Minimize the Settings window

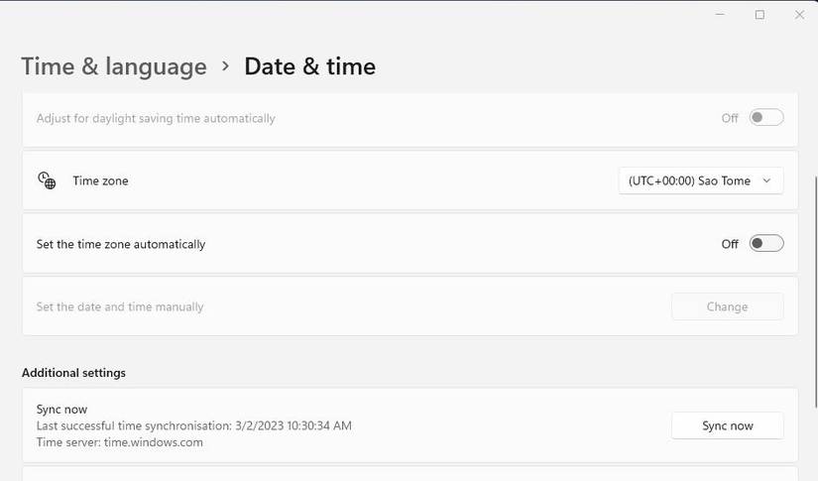click(x=719, y=15)
